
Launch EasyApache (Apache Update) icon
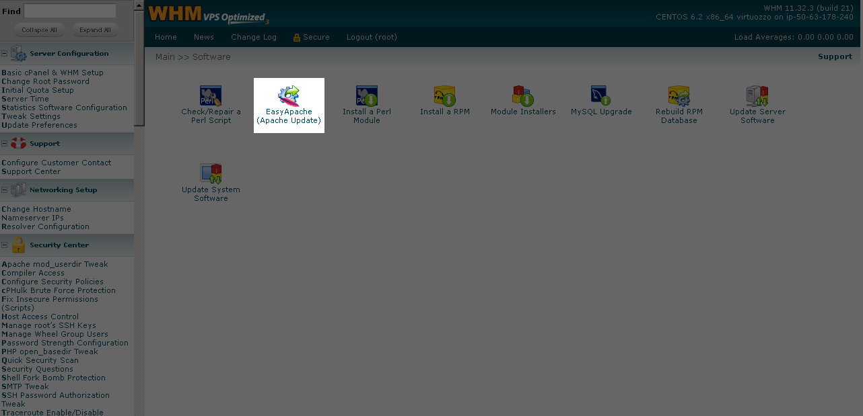289,96
